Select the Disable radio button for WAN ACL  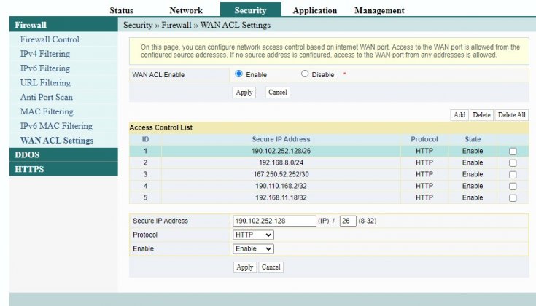[x=305, y=74]
